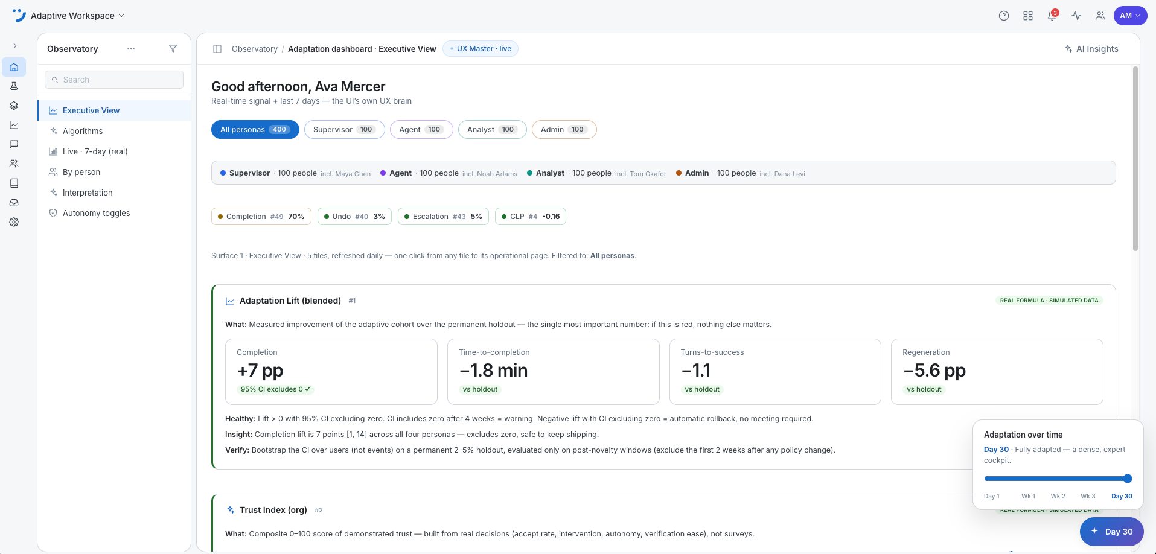The width and height of the screenshot is (1156, 554).
Task: Open the Observatory panel more options menu
Action: [131, 49]
